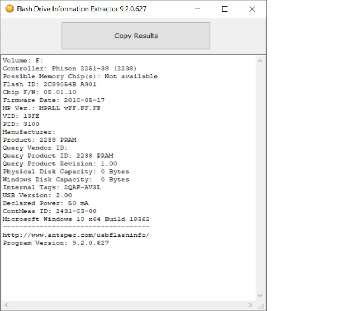Close the Flash Drive Information Extractor window
The image size is (341, 311).
[x=252, y=9]
